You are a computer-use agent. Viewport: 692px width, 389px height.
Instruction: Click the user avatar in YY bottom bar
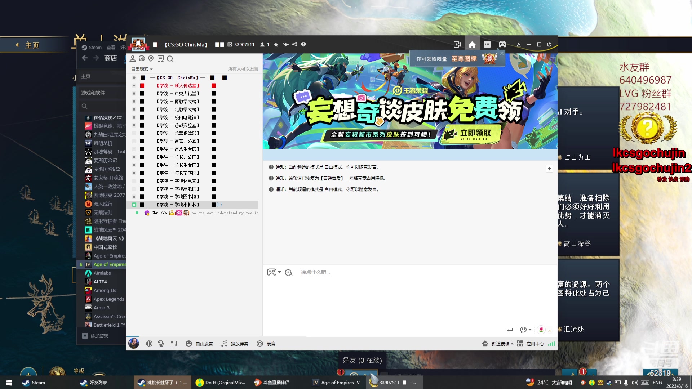pos(134,343)
